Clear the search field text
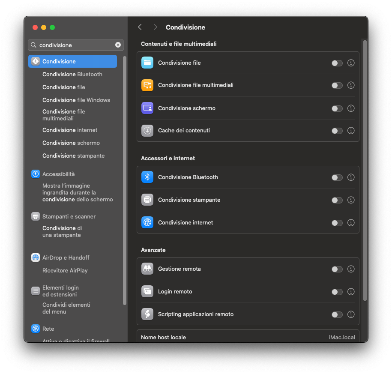 pos(118,45)
